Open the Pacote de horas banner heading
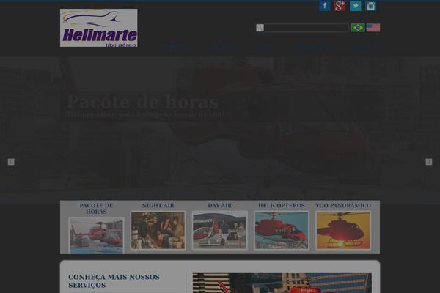This screenshot has width=440, height=293. pos(142,102)
